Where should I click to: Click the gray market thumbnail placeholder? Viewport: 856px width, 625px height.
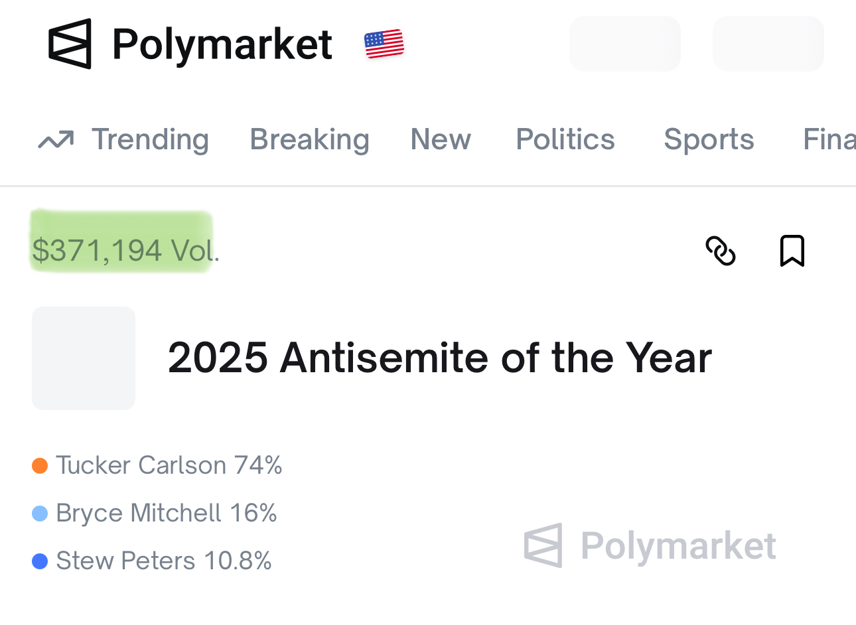(84, 358)
